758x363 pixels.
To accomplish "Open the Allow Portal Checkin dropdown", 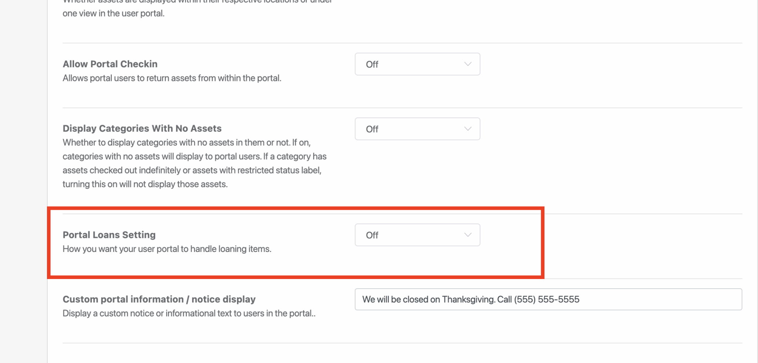I will tap(417, 64).
